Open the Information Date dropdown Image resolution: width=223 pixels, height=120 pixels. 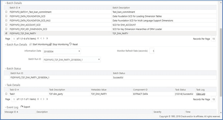point(62,51)
